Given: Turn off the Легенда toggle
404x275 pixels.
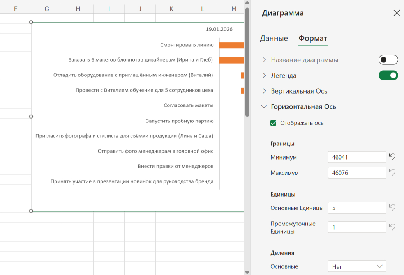Looking at the screenshot, I should tap(388, 75).
